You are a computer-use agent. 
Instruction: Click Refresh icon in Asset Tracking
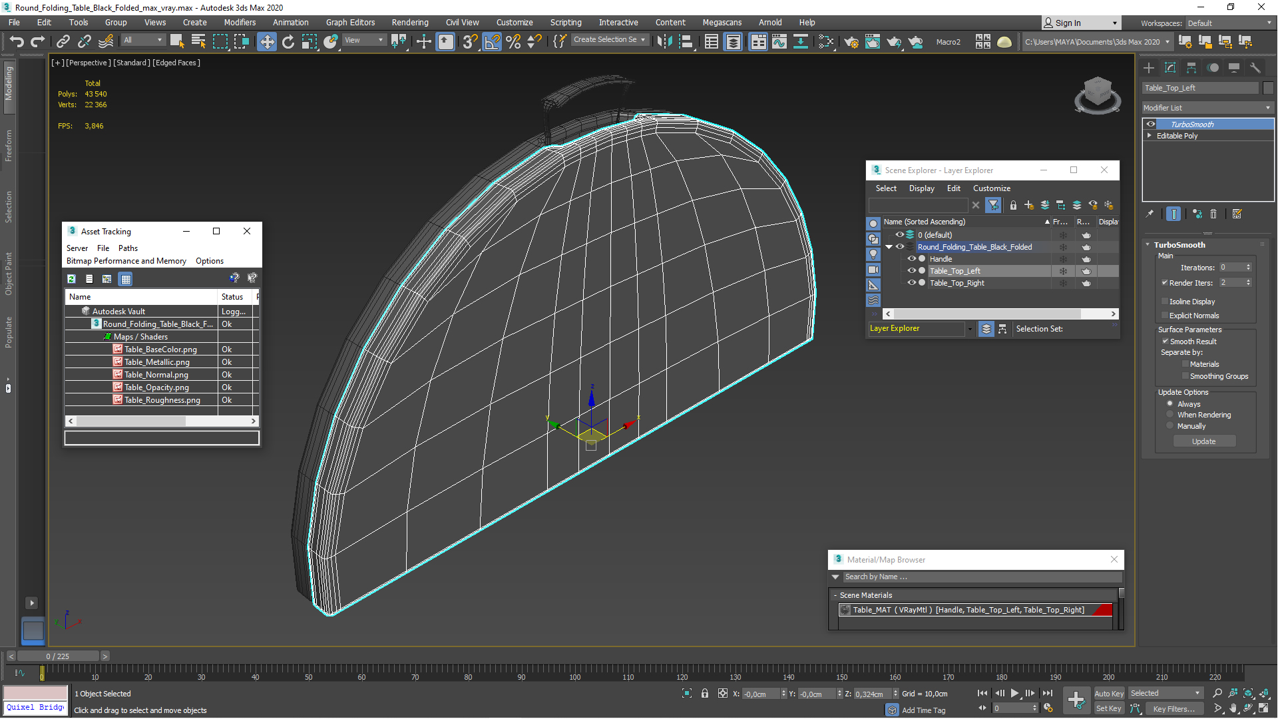click(71, 279)
